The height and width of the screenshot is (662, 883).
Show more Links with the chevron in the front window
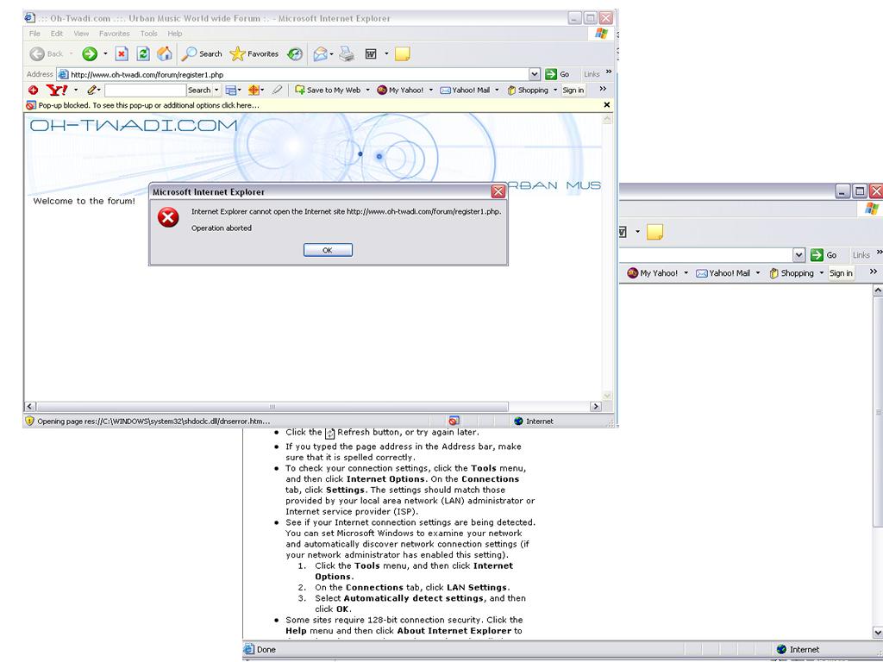608,72
